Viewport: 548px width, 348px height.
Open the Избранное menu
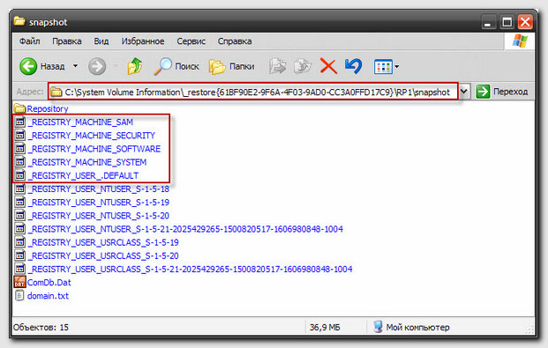click(x=143, y=41)
